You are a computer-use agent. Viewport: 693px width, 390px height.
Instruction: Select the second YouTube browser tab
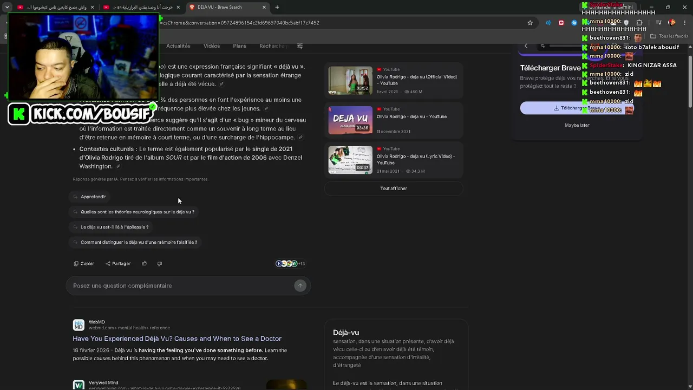click(141, 7)
